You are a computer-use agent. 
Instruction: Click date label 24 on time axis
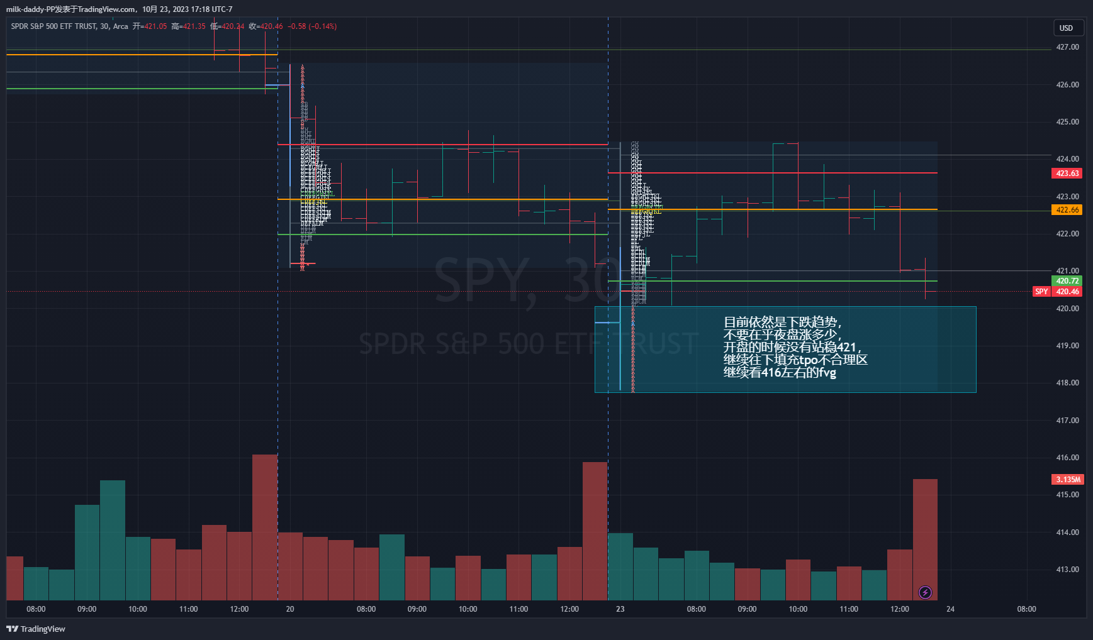950,609
